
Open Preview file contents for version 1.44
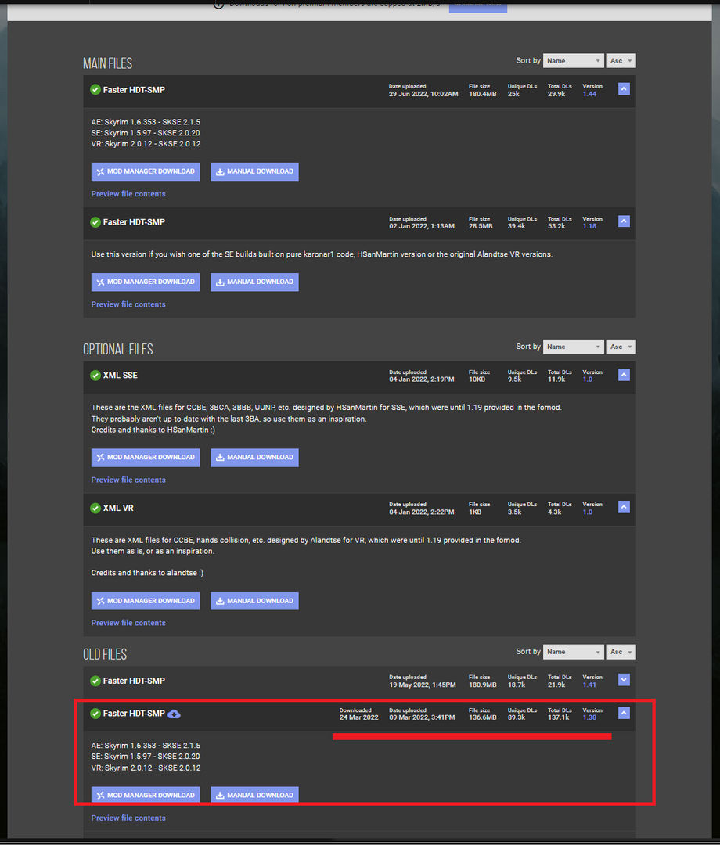tap(128, 194)
